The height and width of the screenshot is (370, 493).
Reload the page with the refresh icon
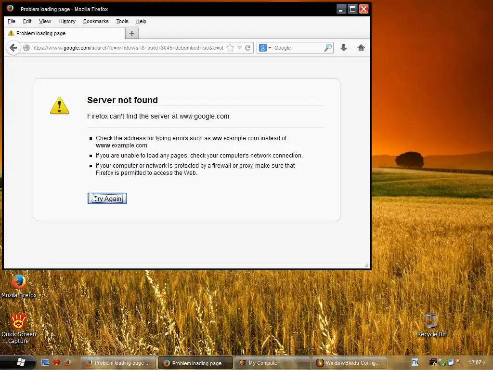[x=248, y=48]
